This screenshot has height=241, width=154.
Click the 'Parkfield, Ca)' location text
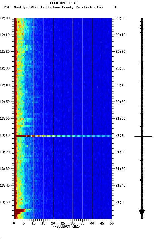point(89,7)
